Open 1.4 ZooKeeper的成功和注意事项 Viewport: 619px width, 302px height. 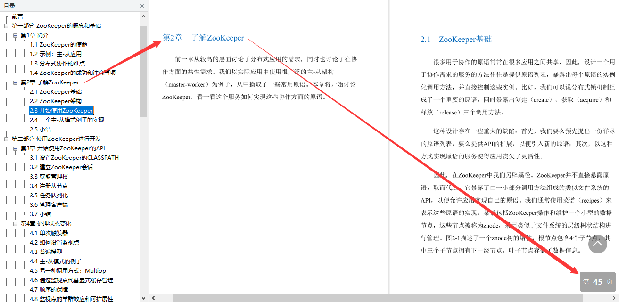(x=73, y=73)
